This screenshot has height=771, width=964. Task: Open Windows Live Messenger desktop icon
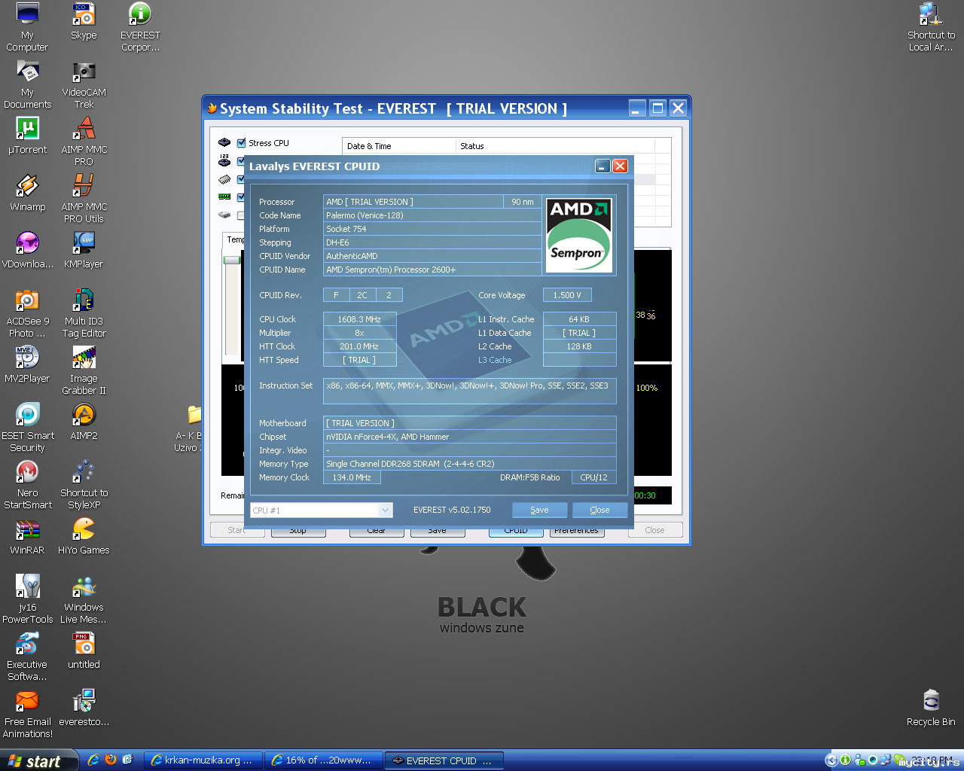(x=84, y=599)
